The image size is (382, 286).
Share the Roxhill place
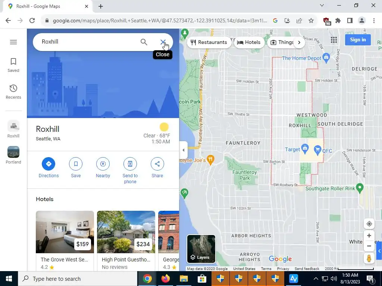(157, 168)
